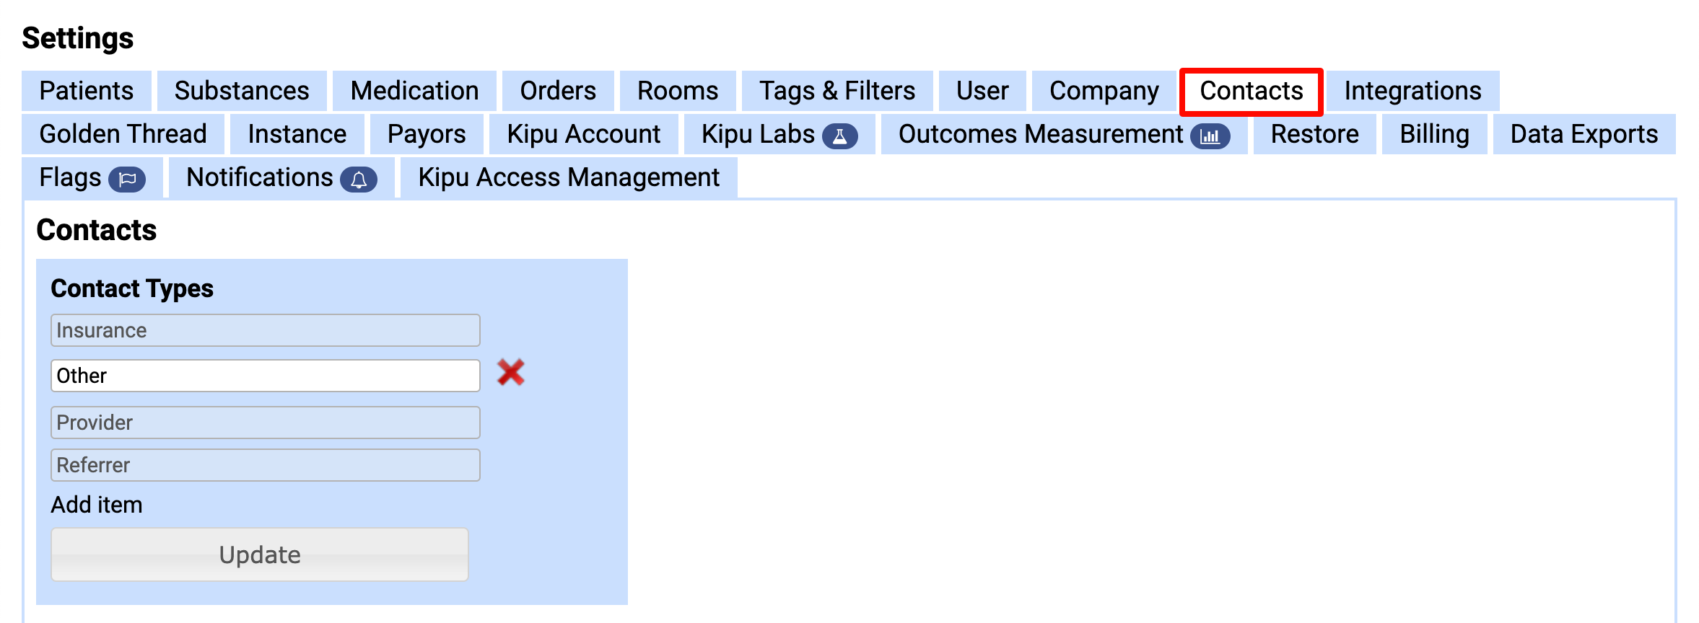Click the flag icon on Flags tab
This screenshot has height=623, width=1699.
click(x=127, y=179)
